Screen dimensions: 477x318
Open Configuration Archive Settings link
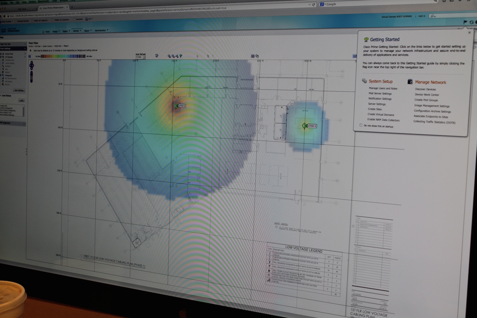(432, 111)
